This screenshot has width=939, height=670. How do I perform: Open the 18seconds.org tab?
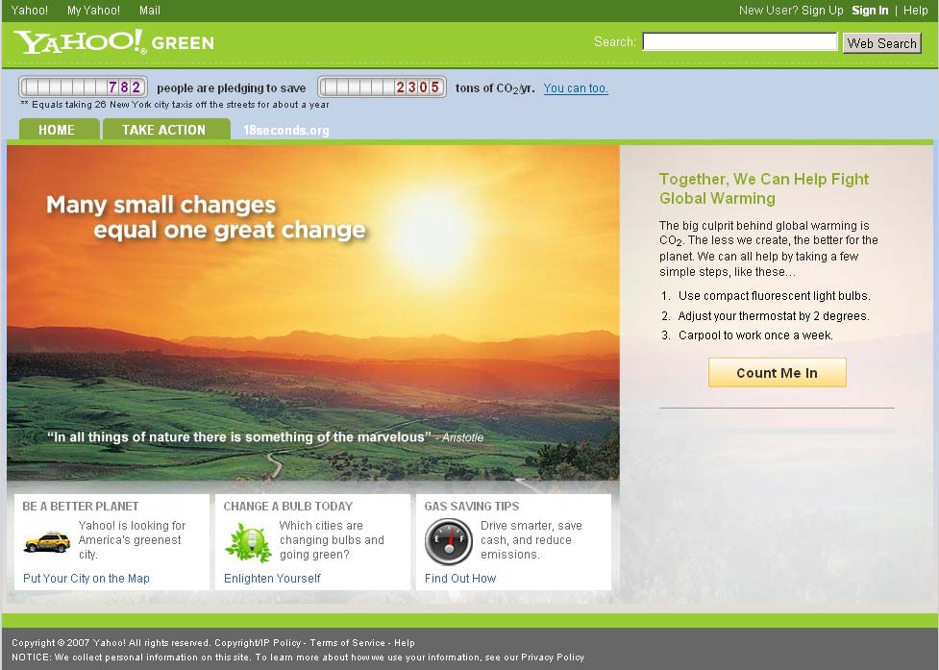(285, 131)
